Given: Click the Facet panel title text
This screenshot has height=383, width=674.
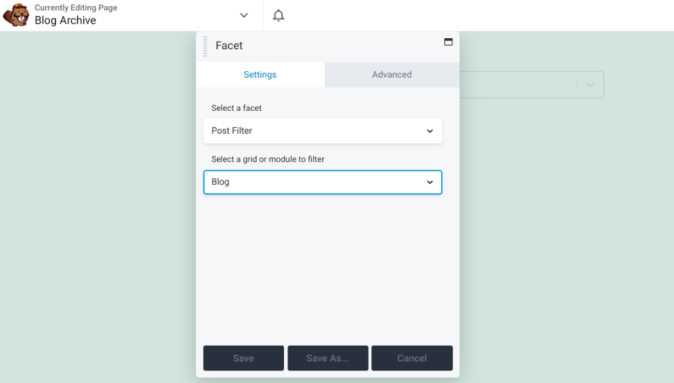Looking at the screenshot, I should coord(229,46).
